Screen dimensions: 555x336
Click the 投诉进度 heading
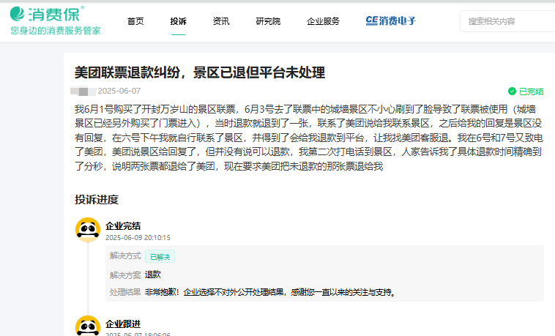click(x=96, y=200)
